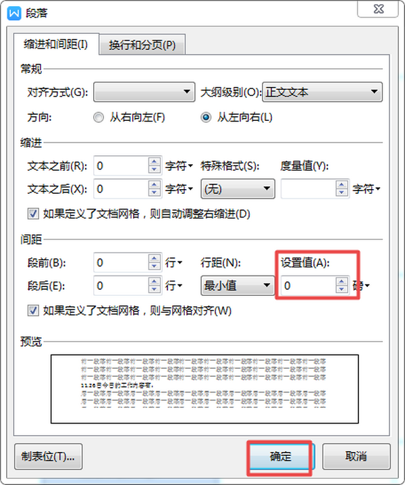405x485 pixels.
Task: Open the 制表位(T)... dialog
Action: pyautogui.click(x=48, y=457)
